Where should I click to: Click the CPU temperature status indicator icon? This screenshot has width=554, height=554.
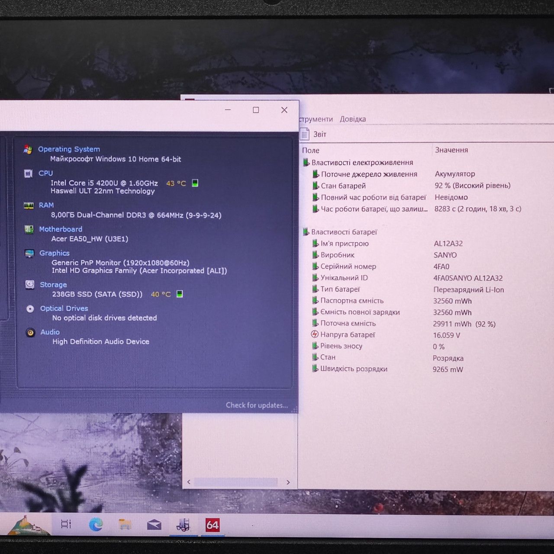tap(195, 183)
